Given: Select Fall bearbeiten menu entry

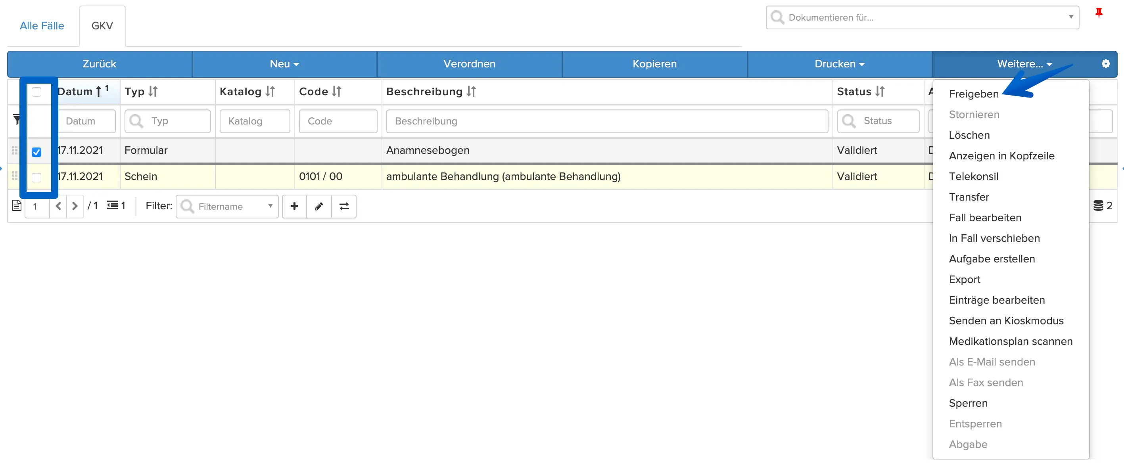Looking at the screenshot, I should (985, 218).
